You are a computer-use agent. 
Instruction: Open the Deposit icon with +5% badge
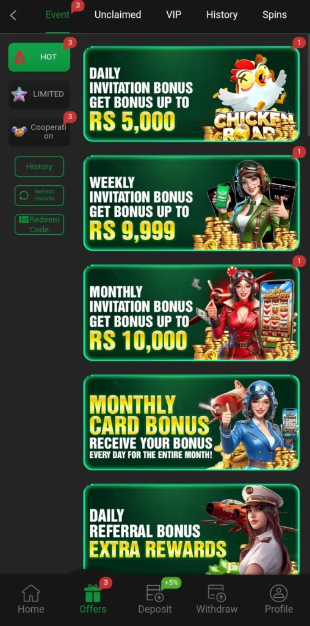tap(155, 593)
